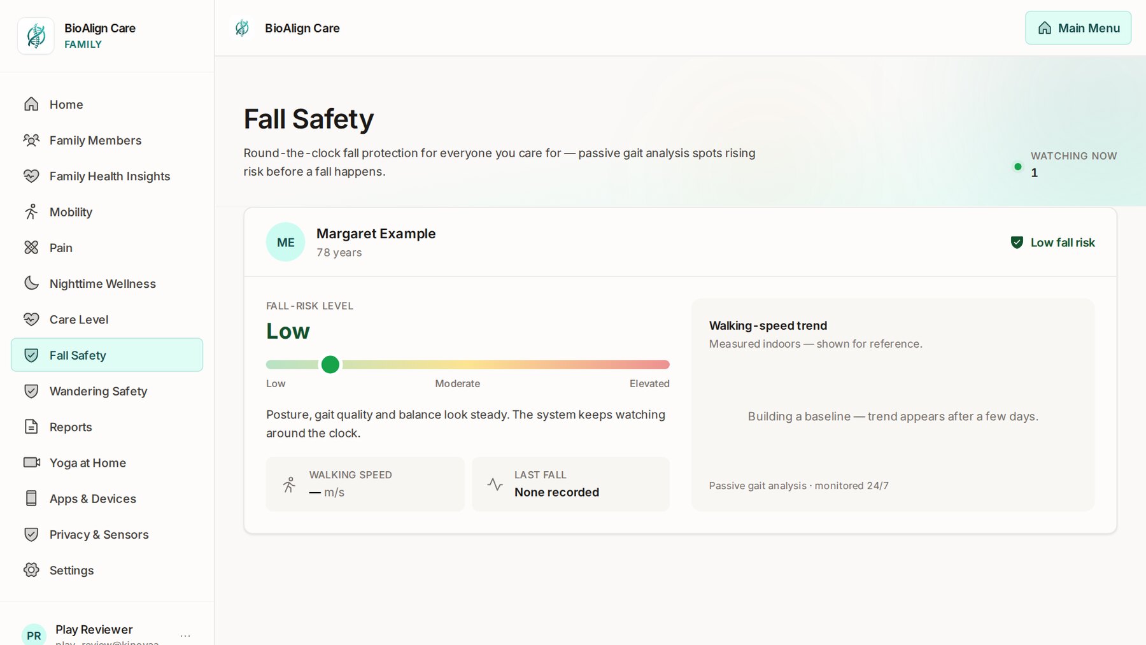The image size is (1146, 645).
Task: Open the Home menu label
Action: pos(66,104)
